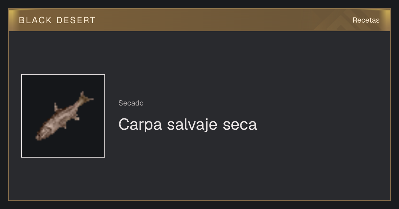Click the dried carp fish icon
The width and height of the screenshot is (399, 209).
pyautogui.click(x=64, y=116)
